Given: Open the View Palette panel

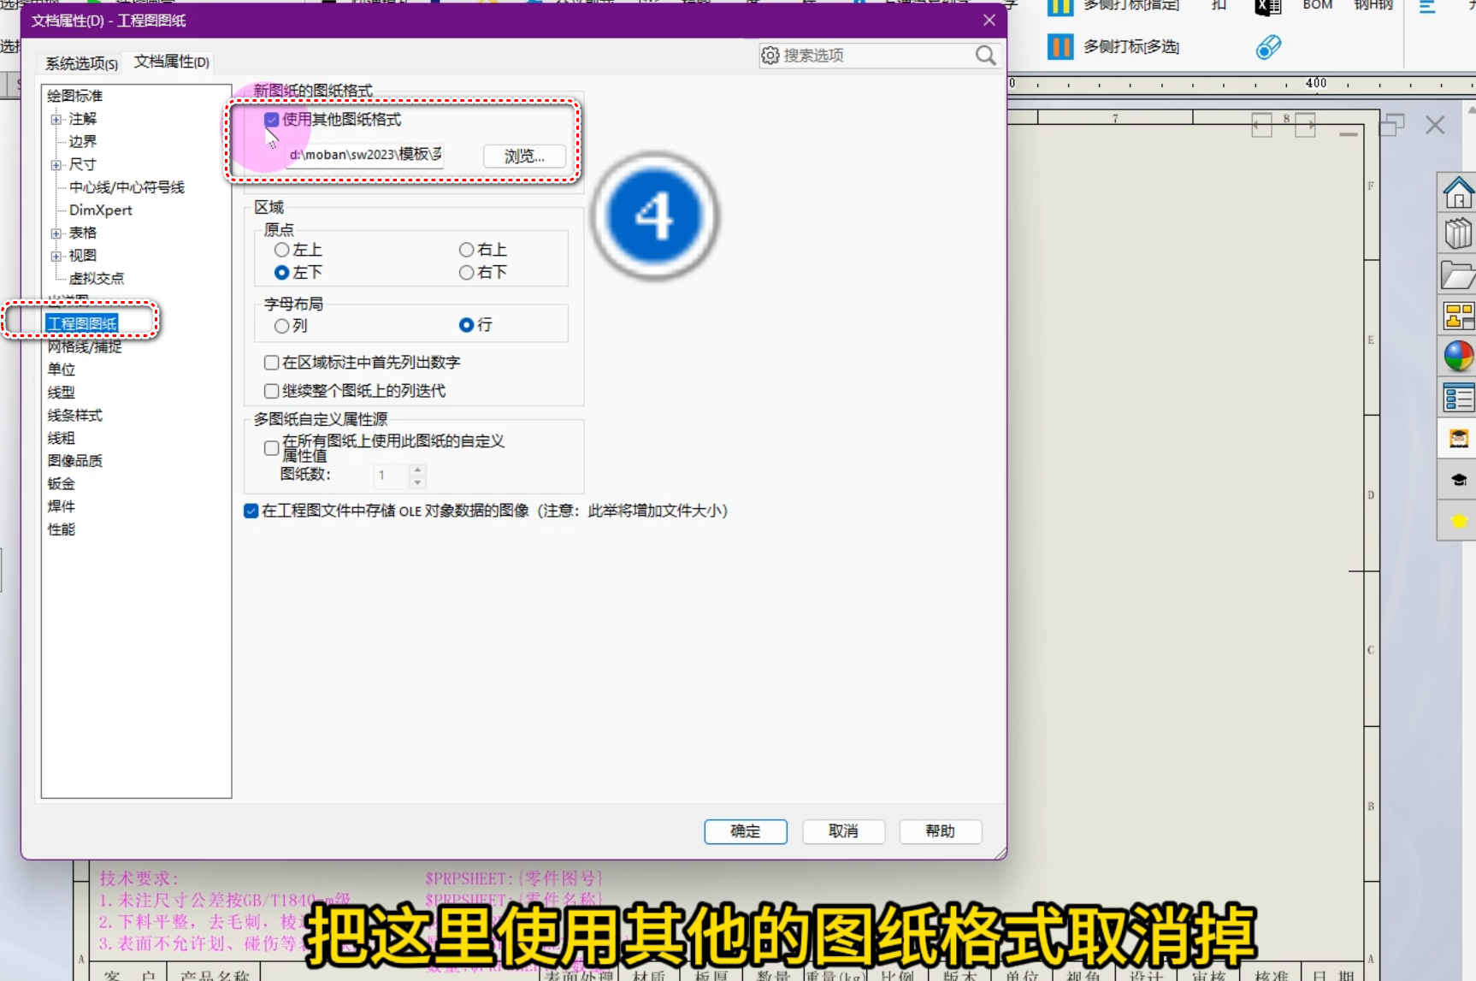Looking at the screenshot, I should tap(1458, 315).
